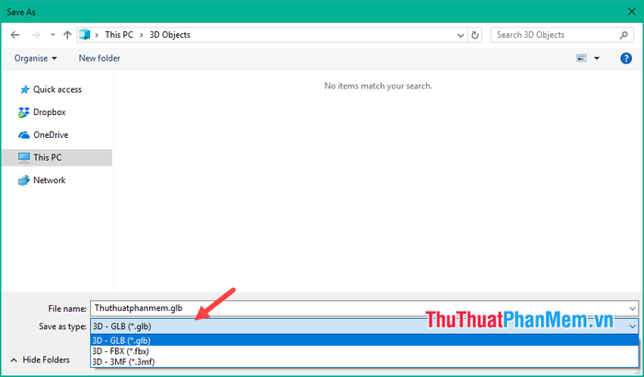The height and width of the screenshot is (377, 644).
Task: Choose 3D - GLB (*.glb) from list
Action: tap(364, 340)
